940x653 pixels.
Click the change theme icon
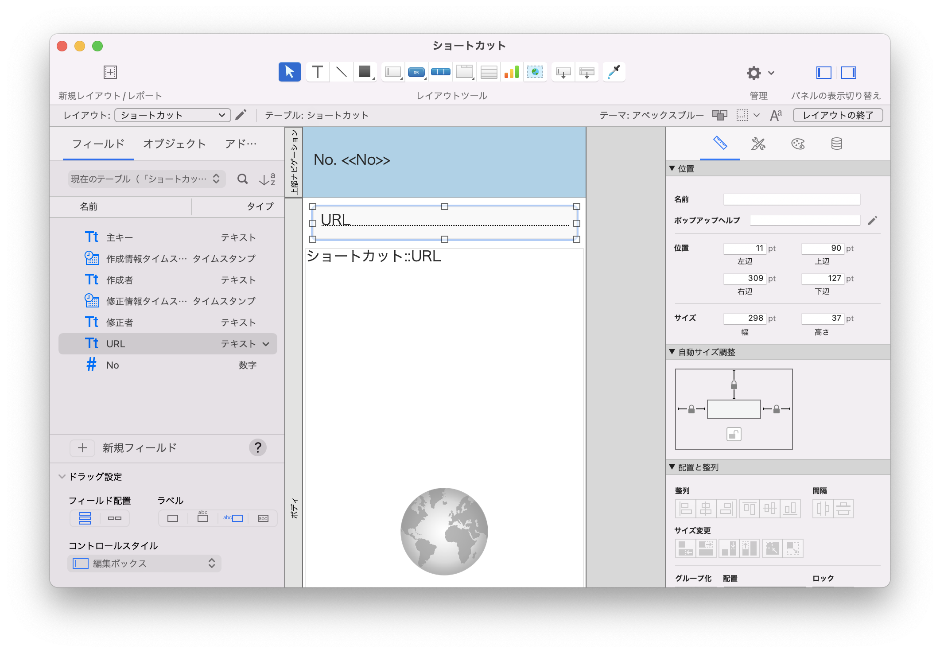click(x=720, y=115)
